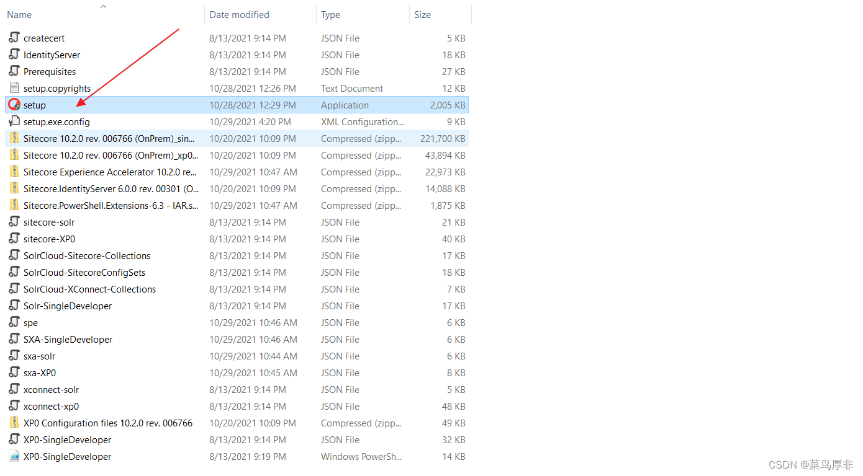Select the file name 'Prerequisites'

(x=50, y=72)
